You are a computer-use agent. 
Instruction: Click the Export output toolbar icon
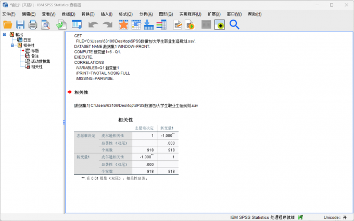point(61,24)
